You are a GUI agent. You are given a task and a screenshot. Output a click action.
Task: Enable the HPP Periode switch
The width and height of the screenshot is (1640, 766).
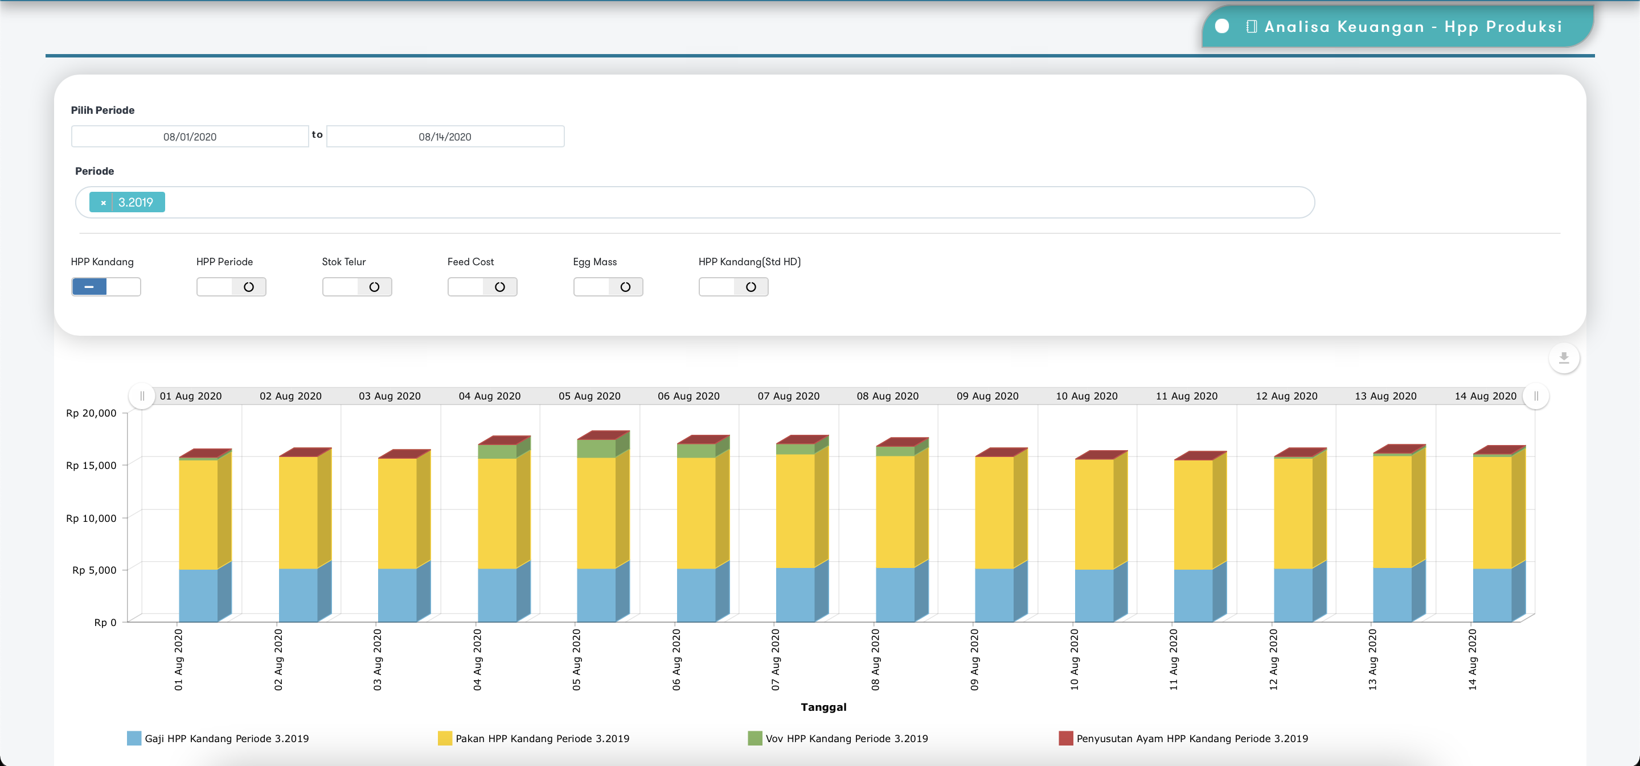[x=231, y=287]
